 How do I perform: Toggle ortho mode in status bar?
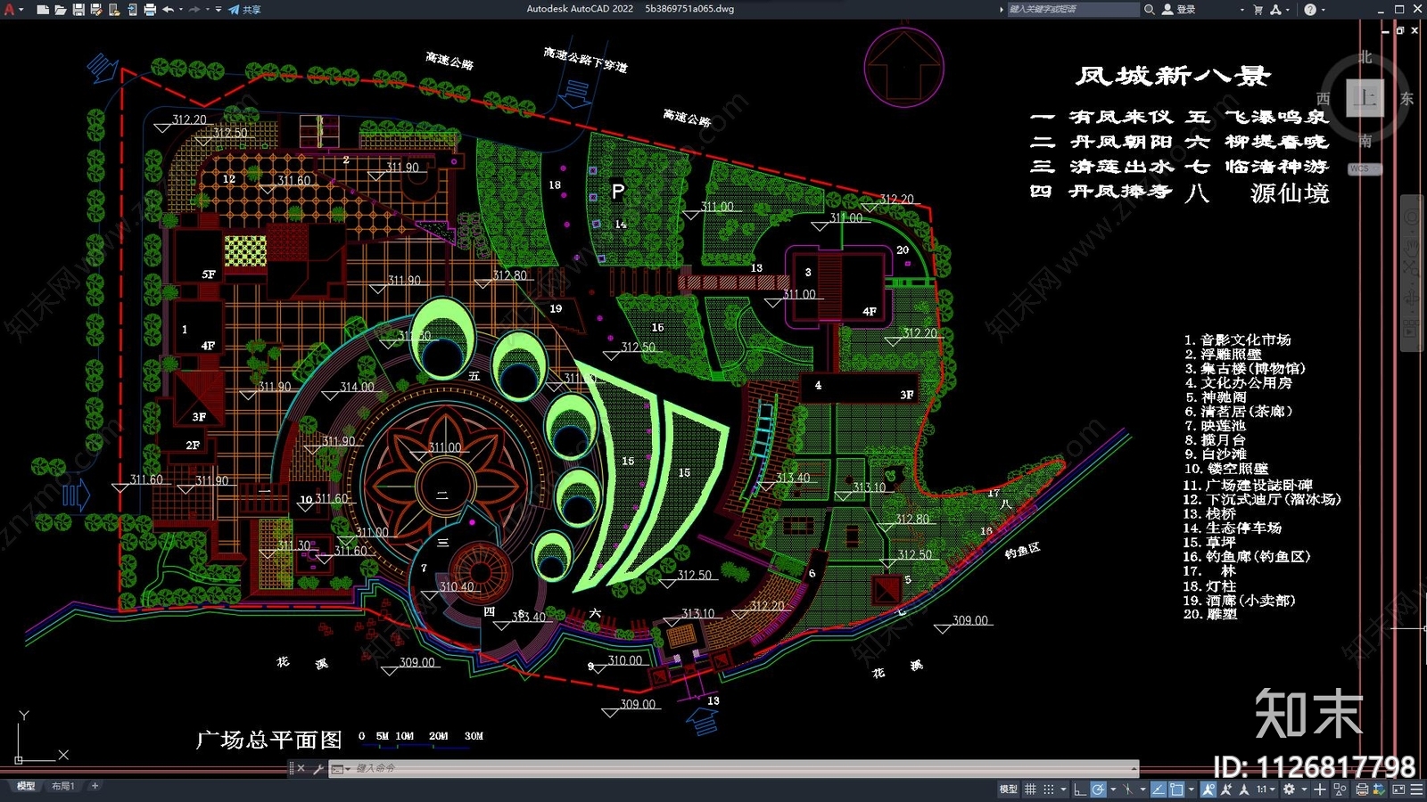tap(1080, 790)
